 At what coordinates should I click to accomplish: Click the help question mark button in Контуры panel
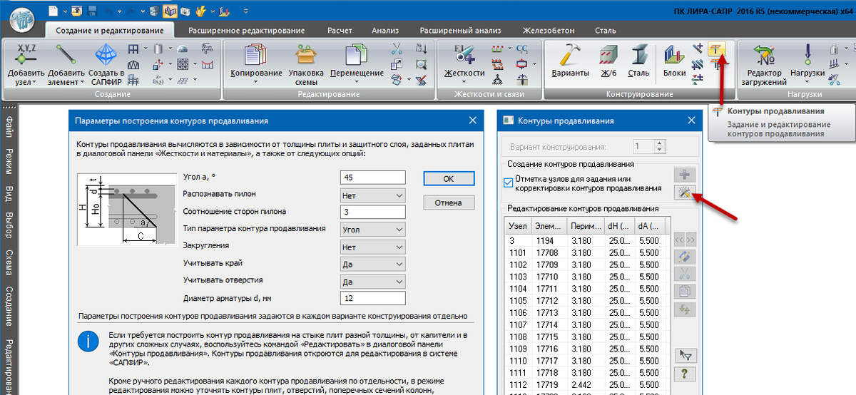coord(685,374)
